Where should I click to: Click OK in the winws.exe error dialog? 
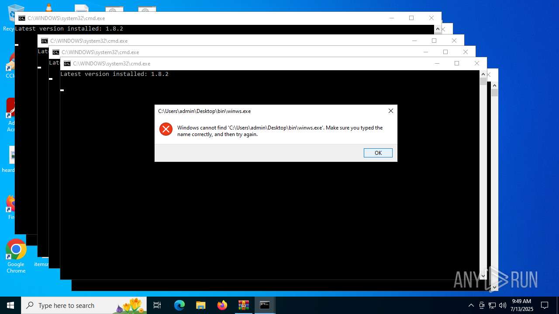(x=378, y=153)
